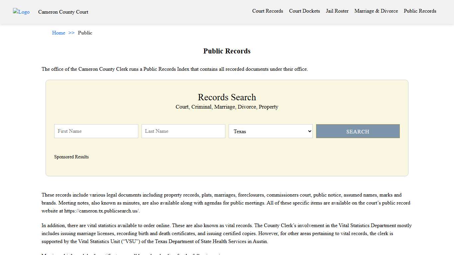Click the Sponsored Results text
Image resolution: width=454 pixels, height=255 pixels.
[71, 157]
